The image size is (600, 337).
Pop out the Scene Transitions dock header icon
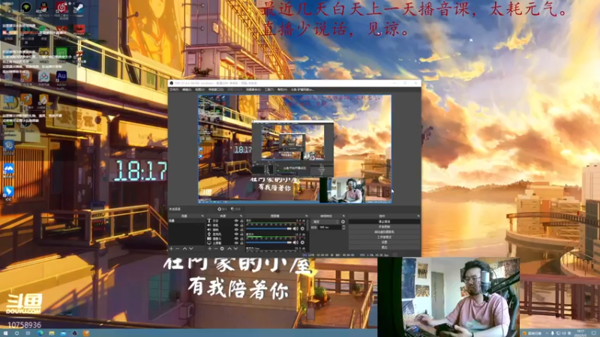343,216
